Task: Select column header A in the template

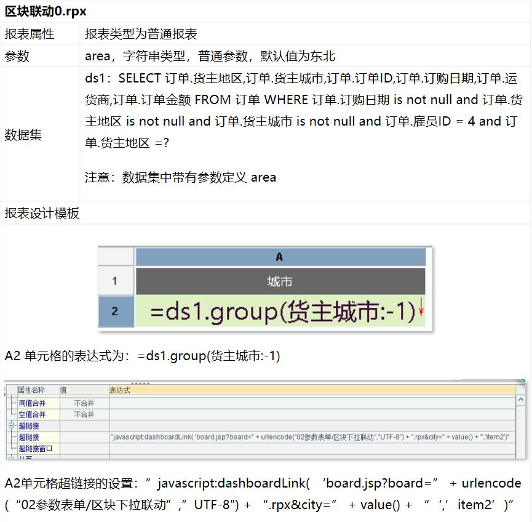Action: [280, 257]
